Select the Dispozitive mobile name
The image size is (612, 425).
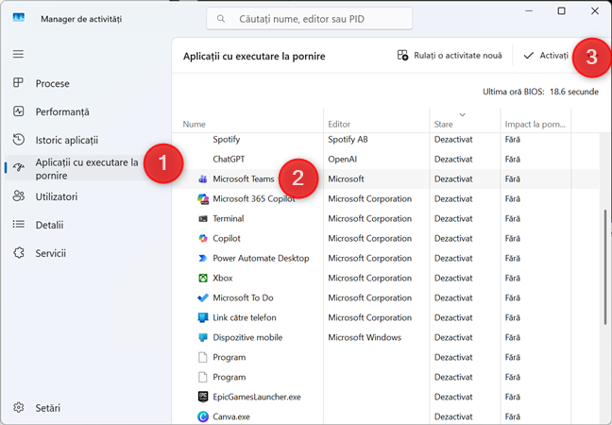point(247,337)
